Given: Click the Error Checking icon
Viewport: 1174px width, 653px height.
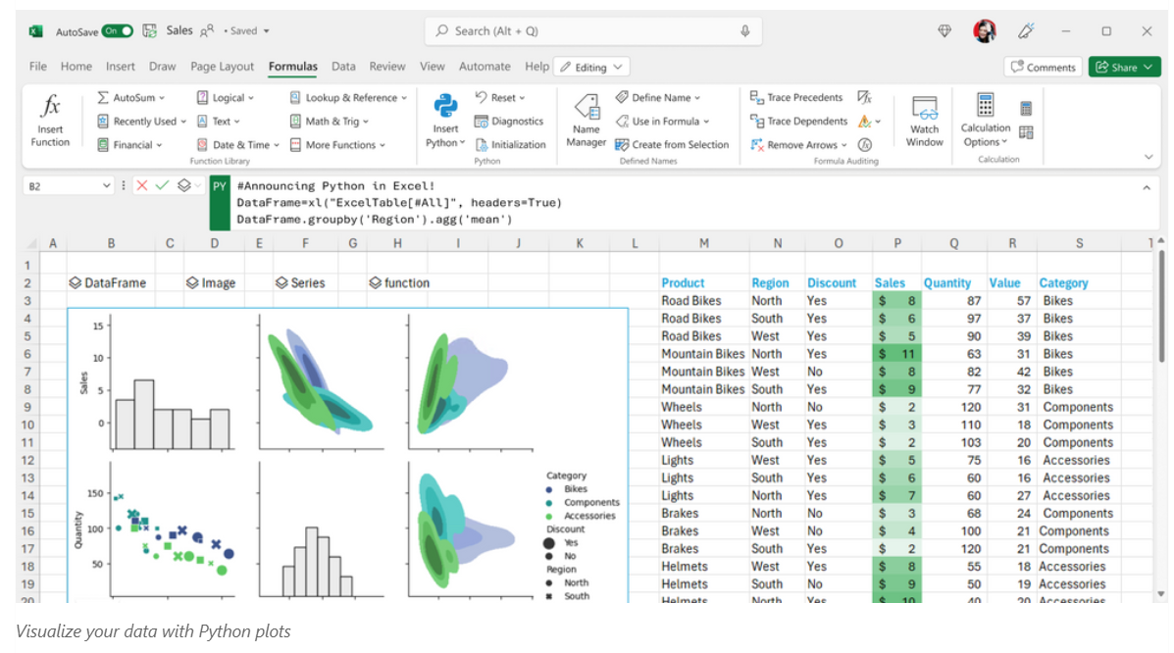Looking at the screenshot, I should coord(865,122).
